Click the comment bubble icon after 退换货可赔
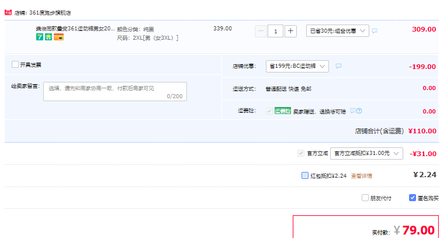The width and height of the screenshot is (440, 238). pos(353,111)
